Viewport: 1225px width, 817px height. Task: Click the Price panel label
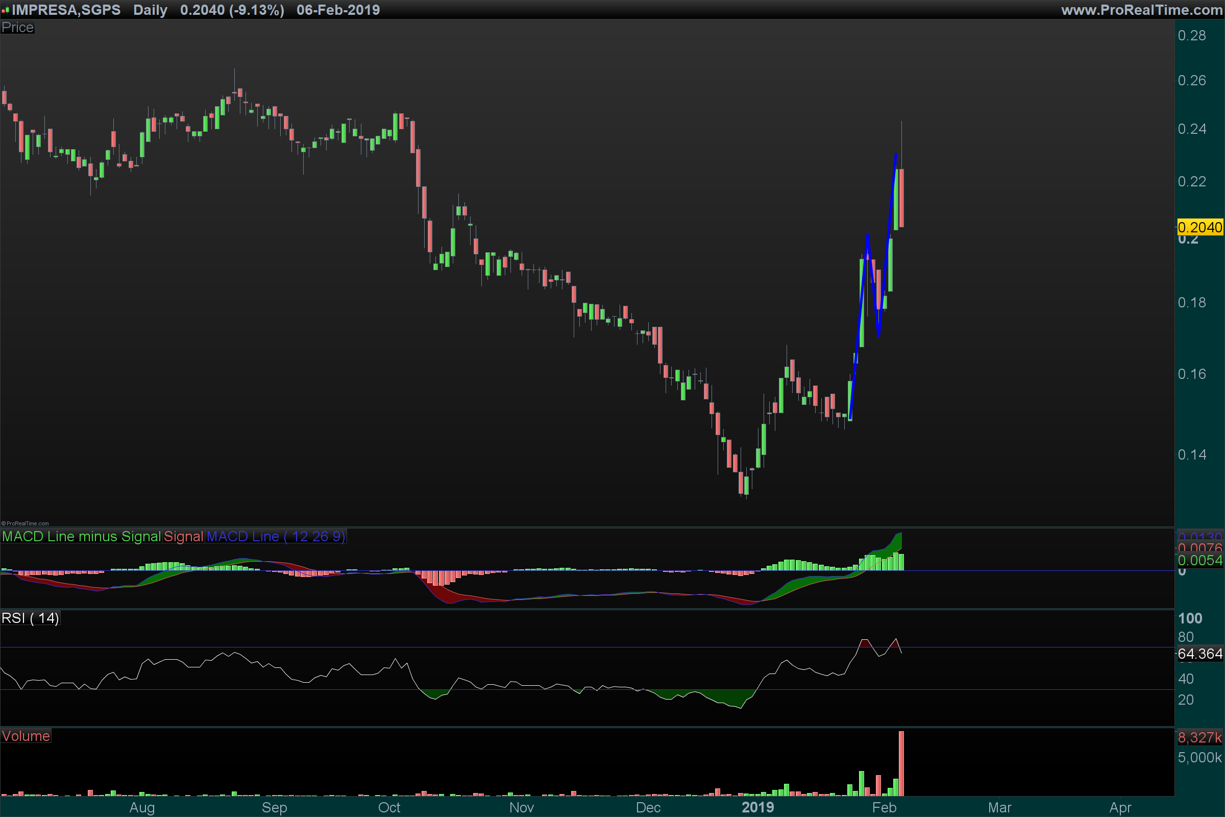click(x=17, y=28)
